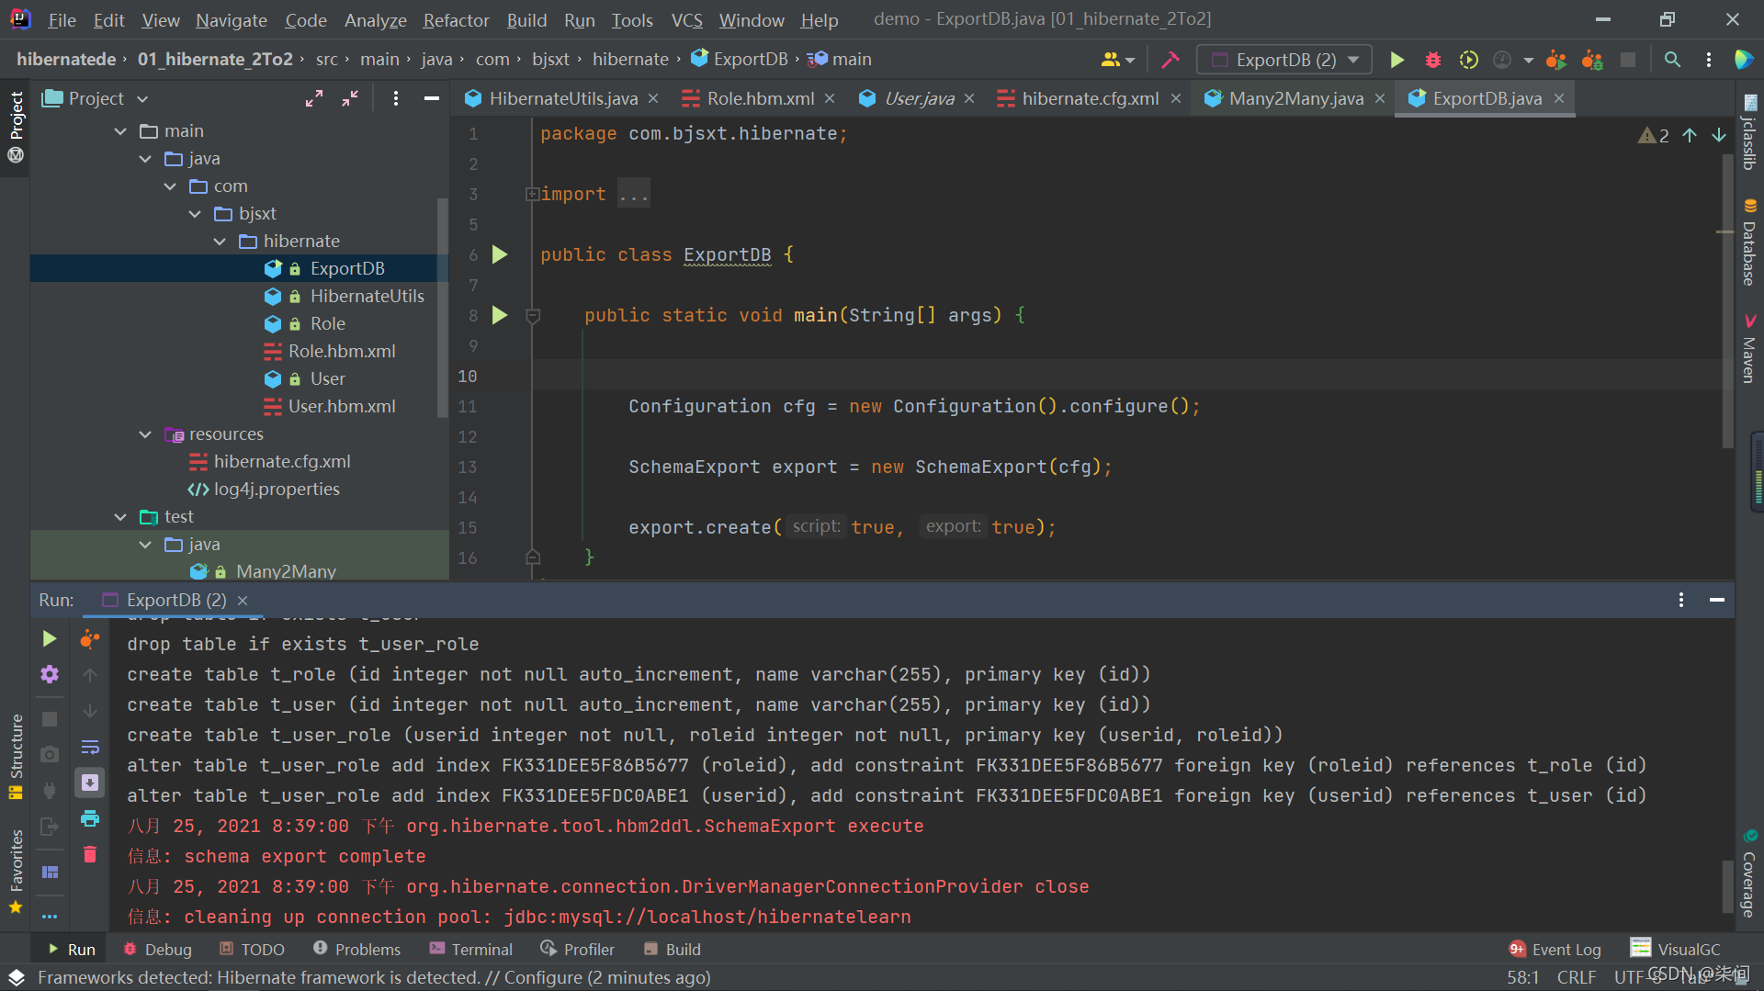
Task: Start debugging with the bug icon
Action: coord(1432,60)
